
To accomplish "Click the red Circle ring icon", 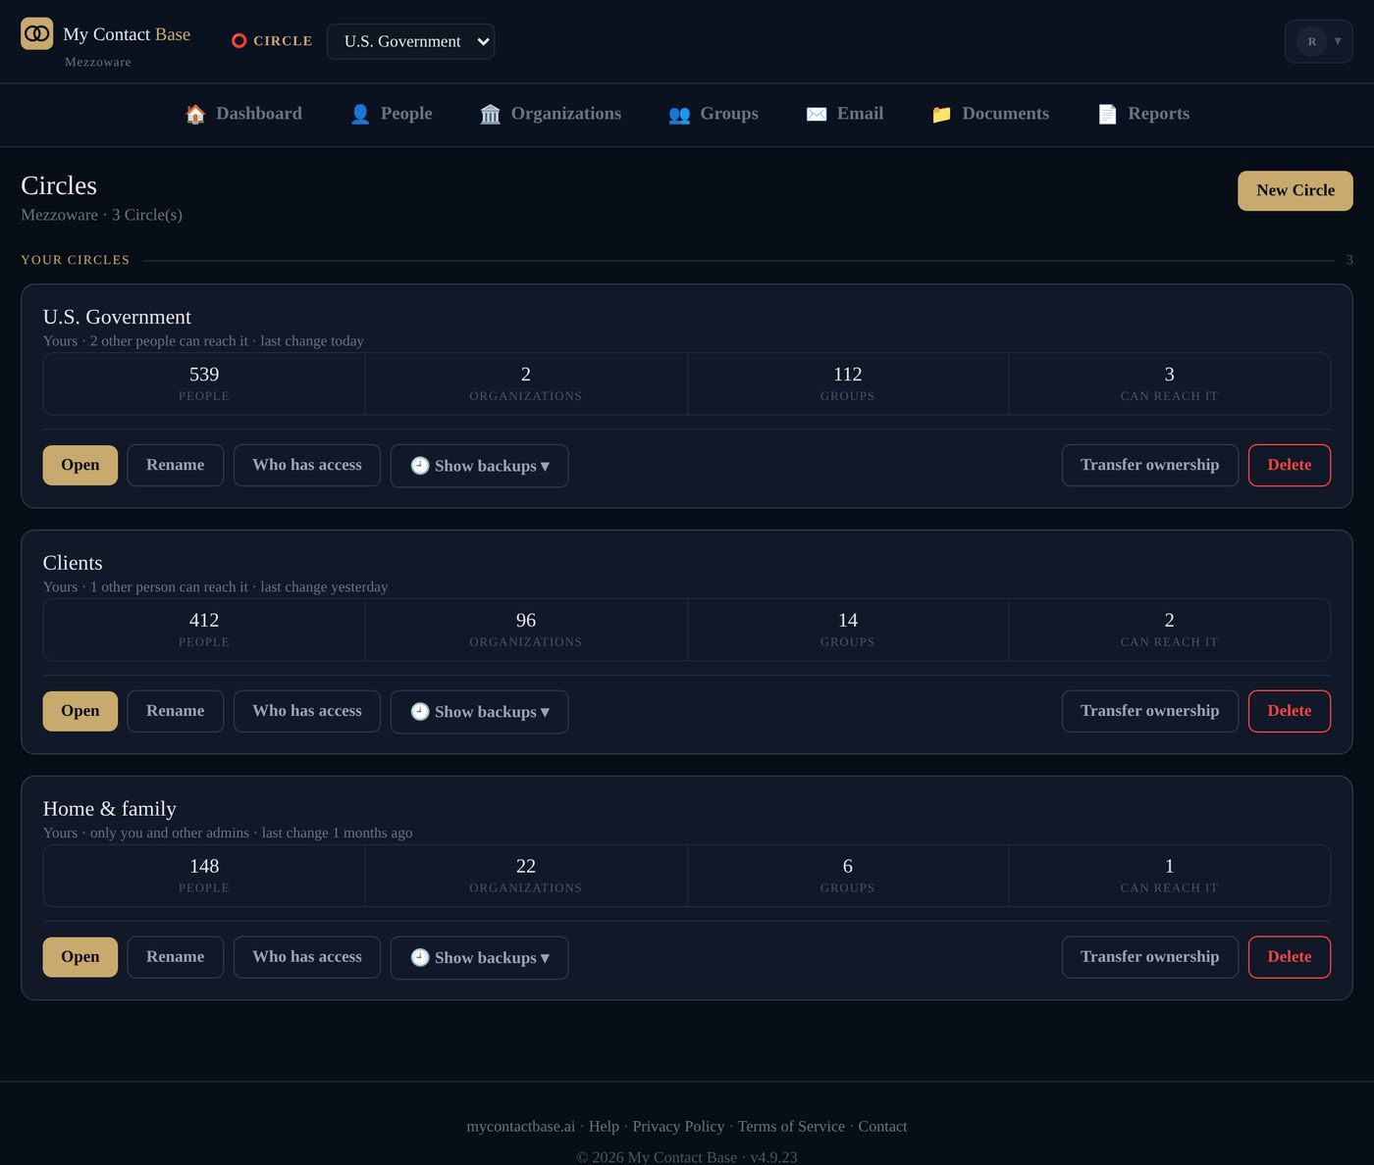I will (238, 41).
